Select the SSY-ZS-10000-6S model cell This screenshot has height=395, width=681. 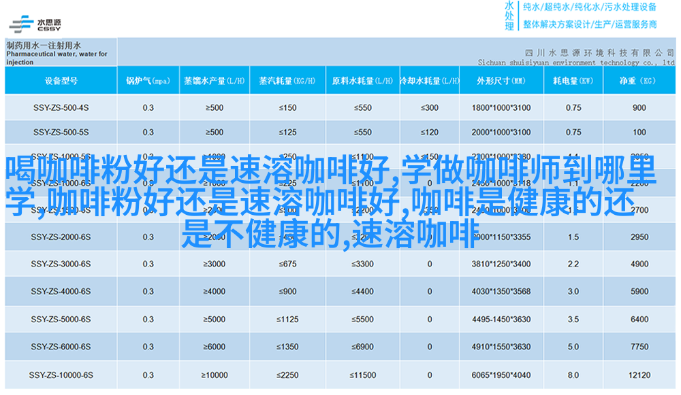click(x=61, y=375)
